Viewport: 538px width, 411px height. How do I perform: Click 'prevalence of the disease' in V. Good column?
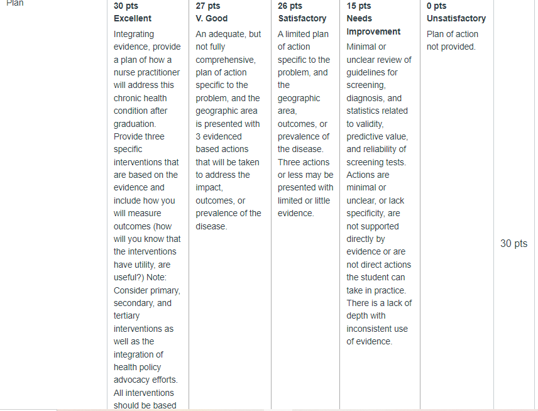228,219
